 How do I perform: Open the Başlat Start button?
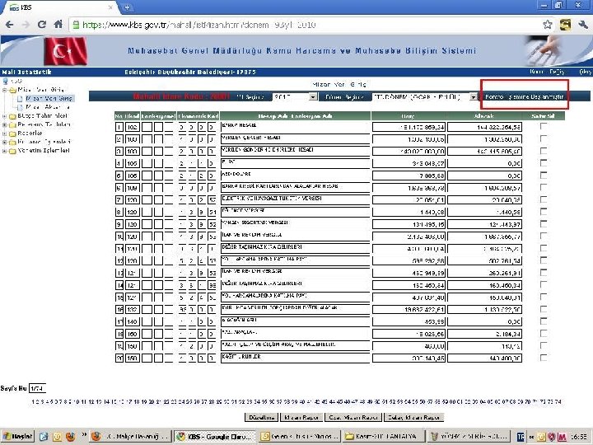pyautogui.click(x=17, y=437)
